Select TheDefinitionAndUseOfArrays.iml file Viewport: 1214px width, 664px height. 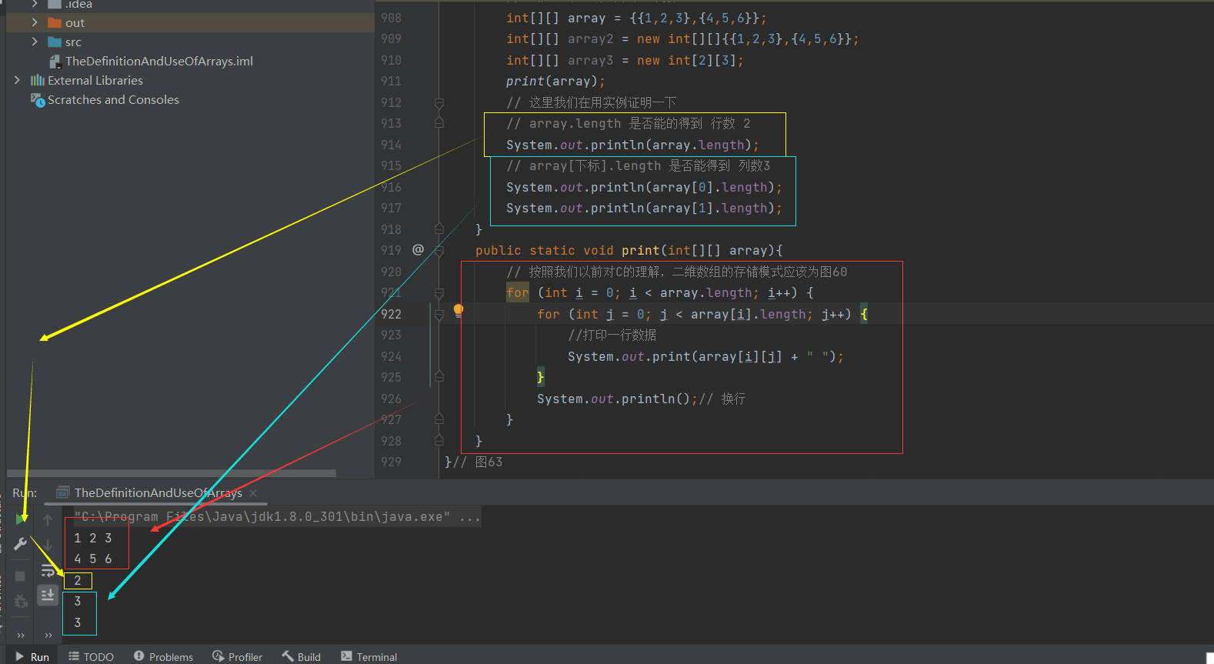coord(159,61)
